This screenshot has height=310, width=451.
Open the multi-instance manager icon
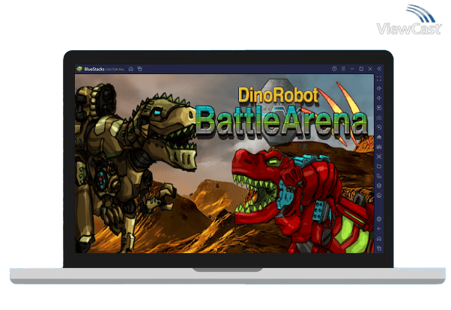pos(379,176)
